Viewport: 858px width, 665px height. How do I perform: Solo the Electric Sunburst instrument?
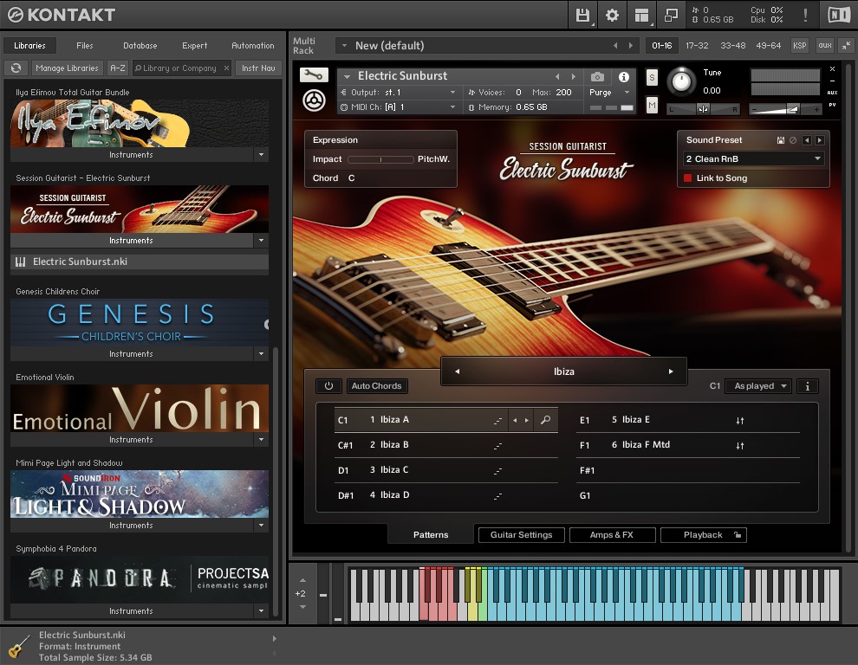(x=652, y=77)
